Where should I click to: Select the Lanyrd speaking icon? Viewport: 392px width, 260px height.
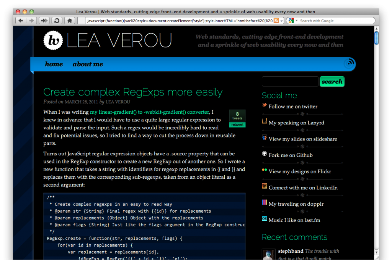click(x=264, y=121)
